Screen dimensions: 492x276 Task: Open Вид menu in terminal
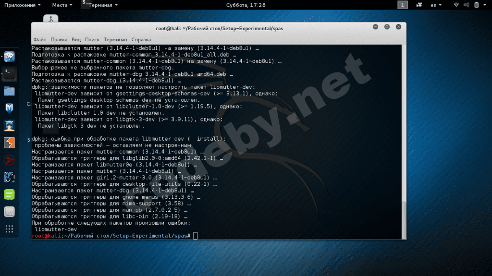point(76,39)
